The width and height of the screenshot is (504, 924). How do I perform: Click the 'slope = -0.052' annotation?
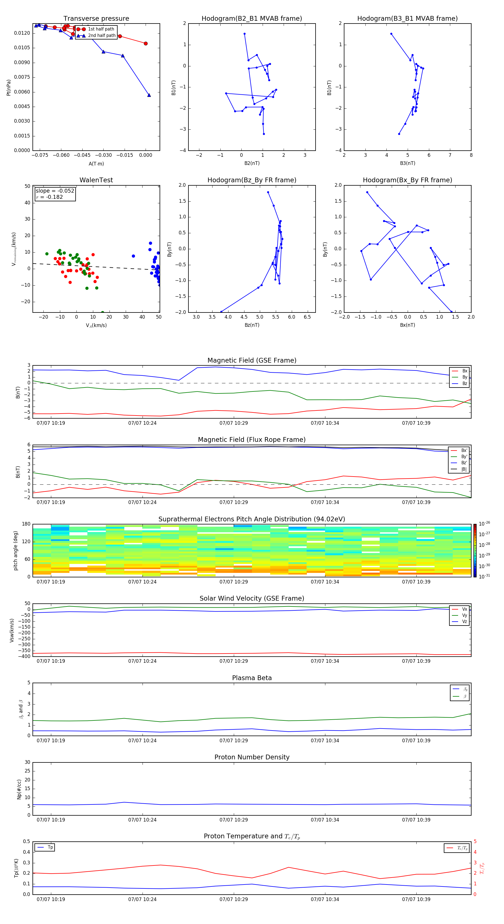tap(55, 191)
